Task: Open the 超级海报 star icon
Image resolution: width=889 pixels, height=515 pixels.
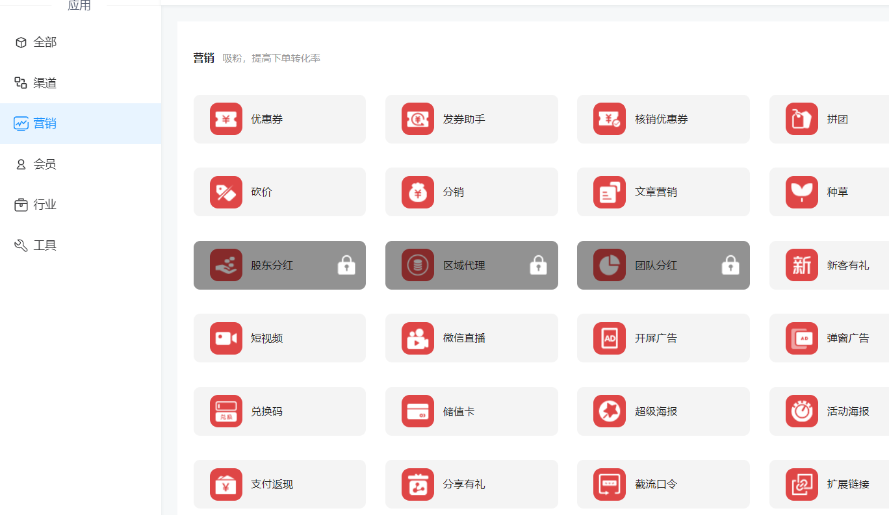Action: [609, 411]
